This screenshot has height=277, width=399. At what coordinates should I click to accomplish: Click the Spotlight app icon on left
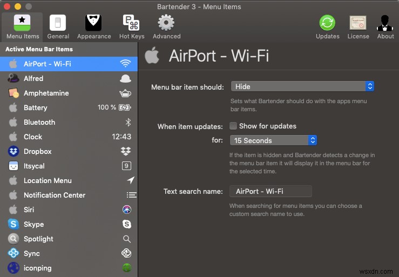click(13, 239)
